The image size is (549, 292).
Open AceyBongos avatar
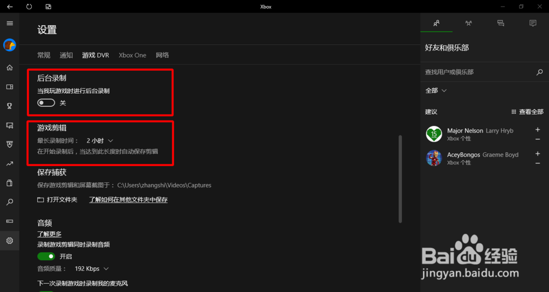434,158
